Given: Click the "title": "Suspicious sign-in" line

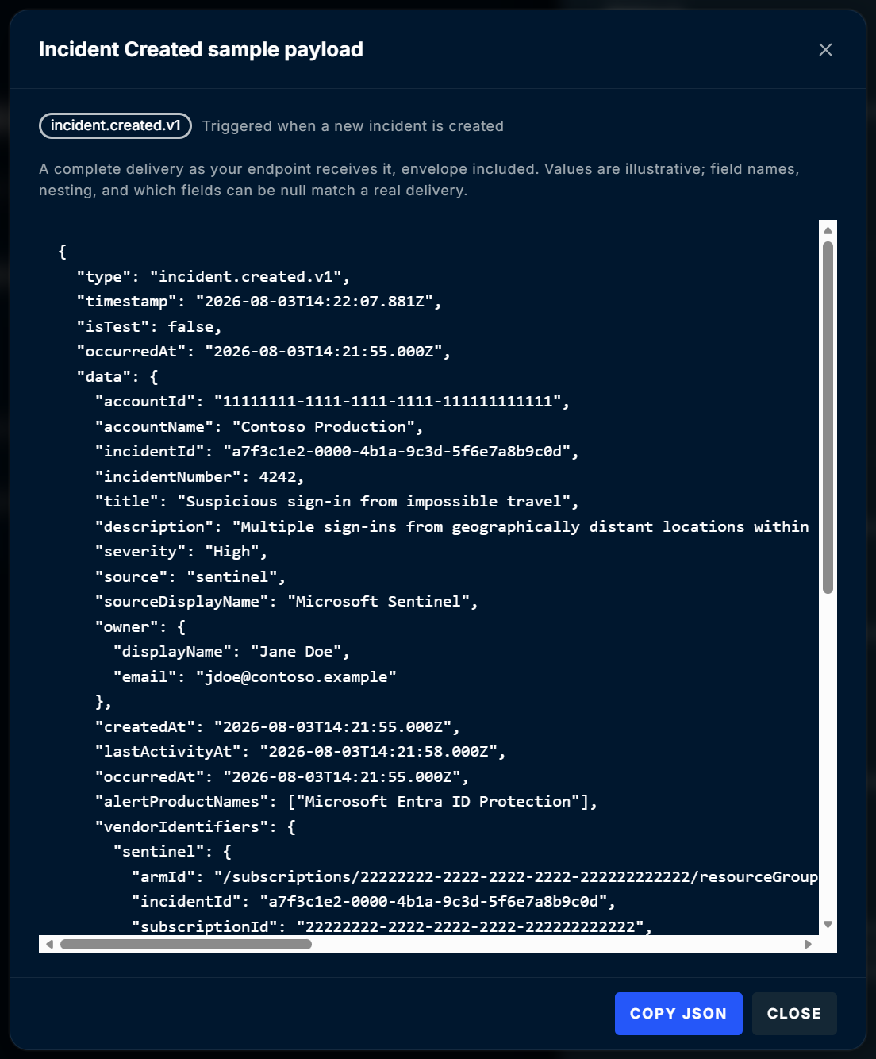Looking at the screenshot, I should (x=337, y=502).
